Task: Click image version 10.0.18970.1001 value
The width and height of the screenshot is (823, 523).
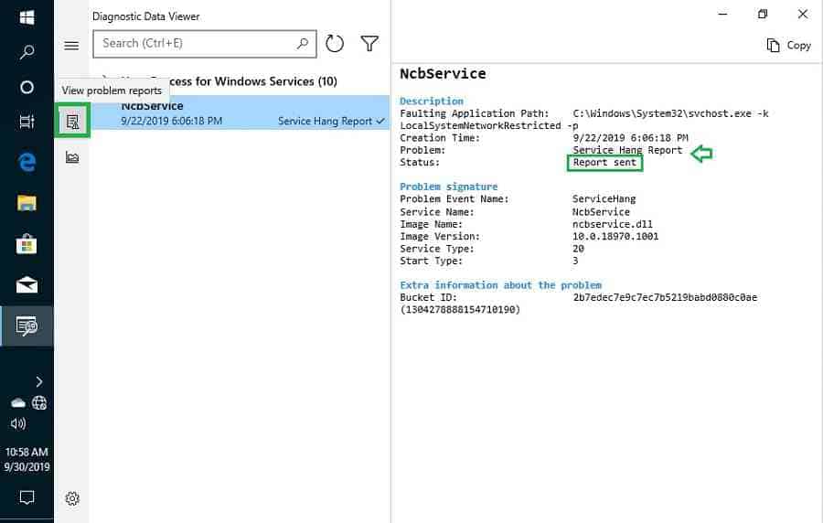Action: 615,236
